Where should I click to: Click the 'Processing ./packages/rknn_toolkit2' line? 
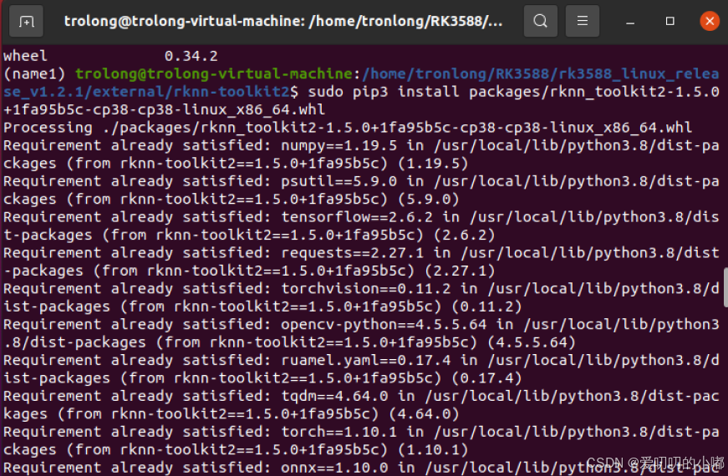(348, 128)
